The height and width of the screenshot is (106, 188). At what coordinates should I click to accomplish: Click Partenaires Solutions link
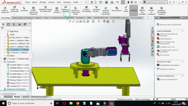pos(167,69)
